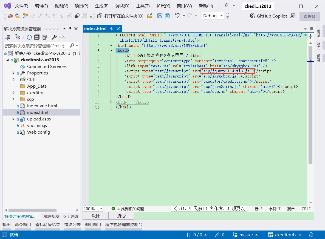
Task: Click the Undo arrow icon
Action: click(177, 16)
